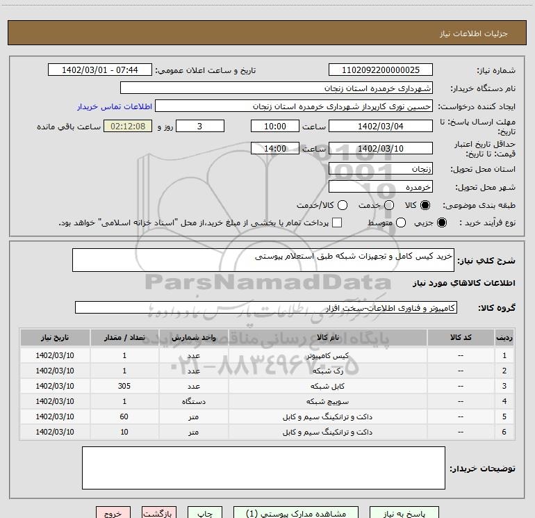Click داکت و ترانکینگ name in row 5
The image size is (535, 518).
[327, 417]
